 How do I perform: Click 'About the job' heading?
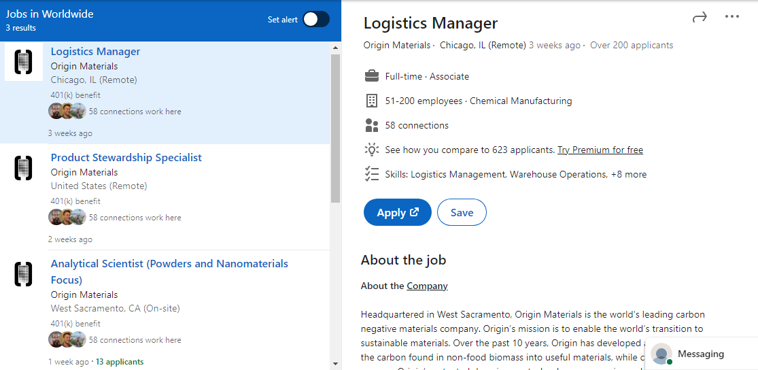tap(403, 260)
